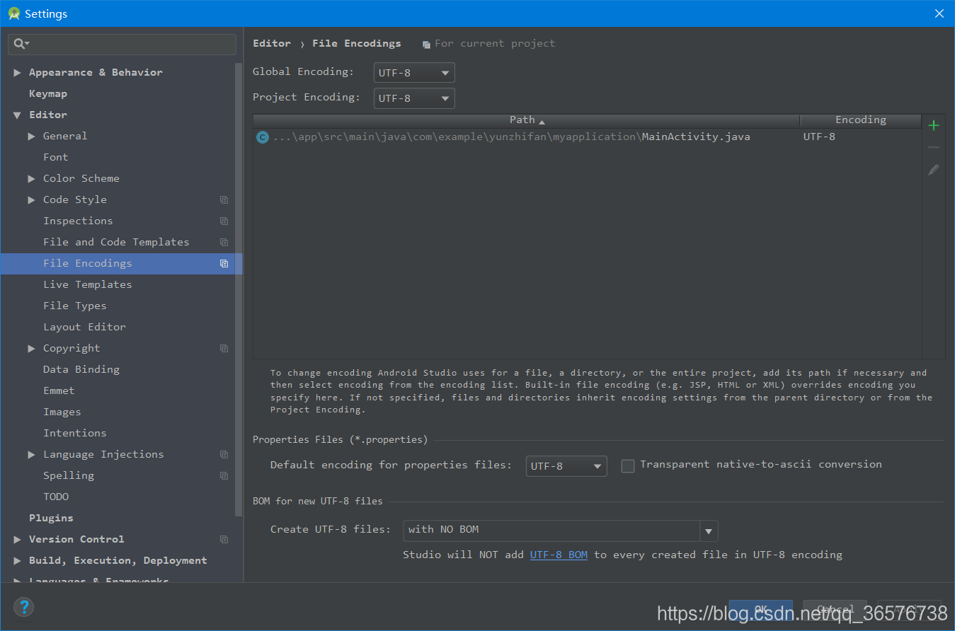Click the help question mark icon
This screenshot has width=955, height=631.
23,607
